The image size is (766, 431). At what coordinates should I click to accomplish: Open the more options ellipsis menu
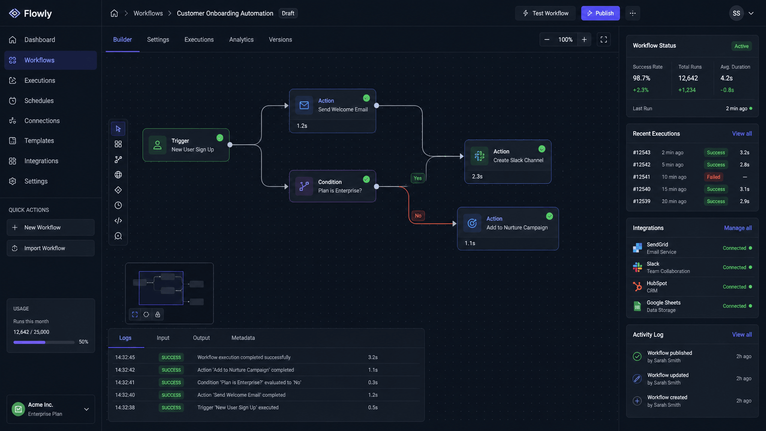coord(633,13)
